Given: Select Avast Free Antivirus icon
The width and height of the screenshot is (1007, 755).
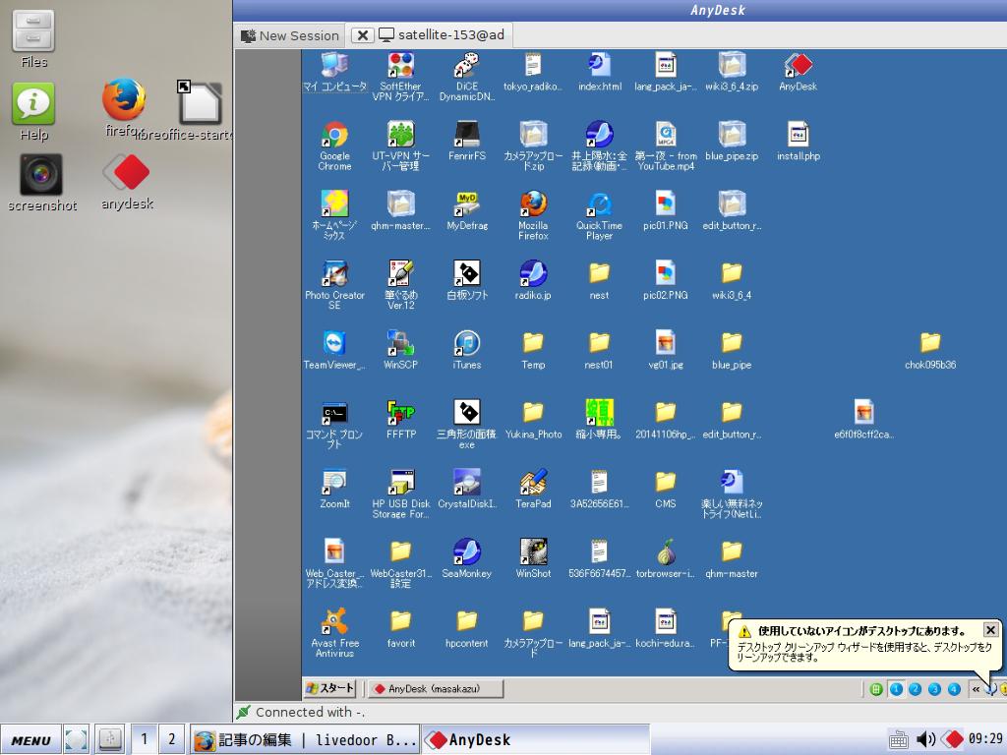Looking at the screenshot, I should (334, 633).
